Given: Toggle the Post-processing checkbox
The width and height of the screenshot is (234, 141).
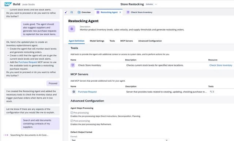Looking at the screenshot, I should tap(72, 120).
